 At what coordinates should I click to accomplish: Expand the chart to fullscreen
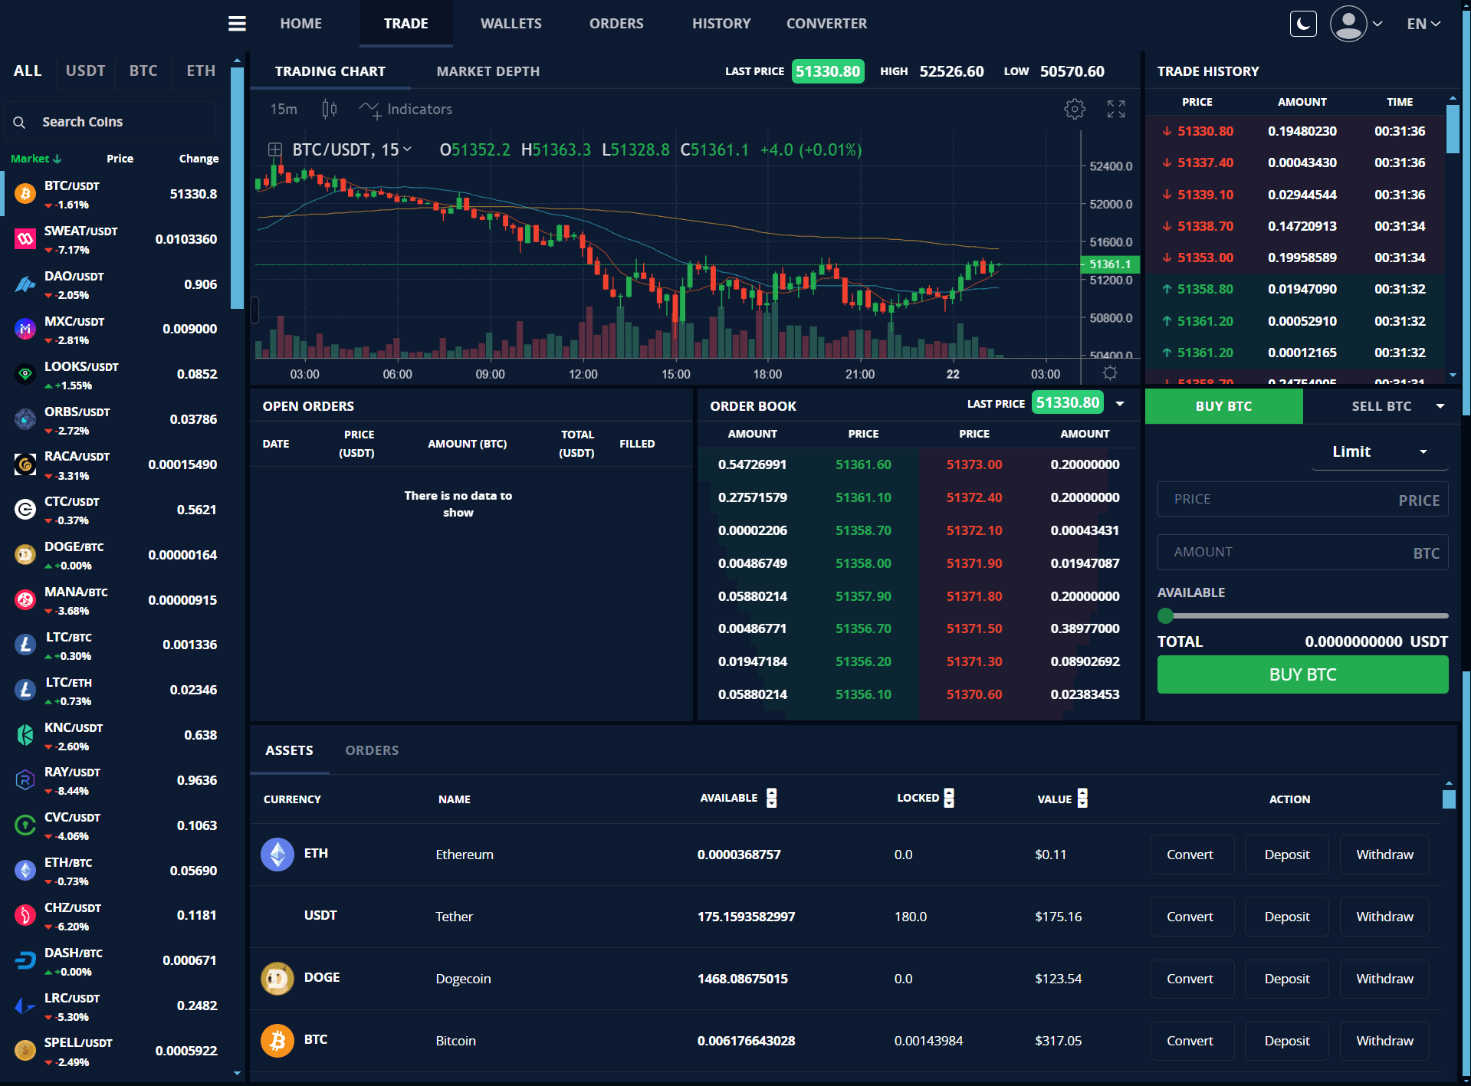(x=1115, y=110)
